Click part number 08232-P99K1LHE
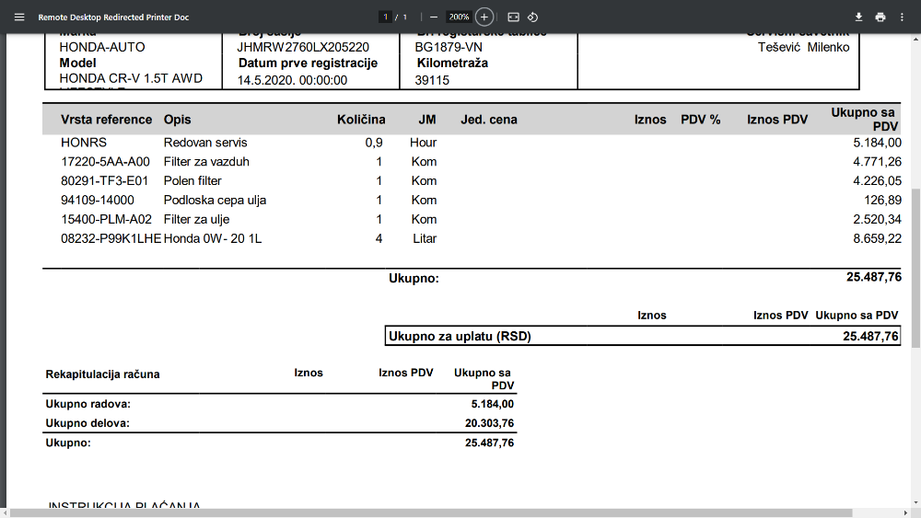This screenshot has height=518, width=921. click(x=111, y=239)
